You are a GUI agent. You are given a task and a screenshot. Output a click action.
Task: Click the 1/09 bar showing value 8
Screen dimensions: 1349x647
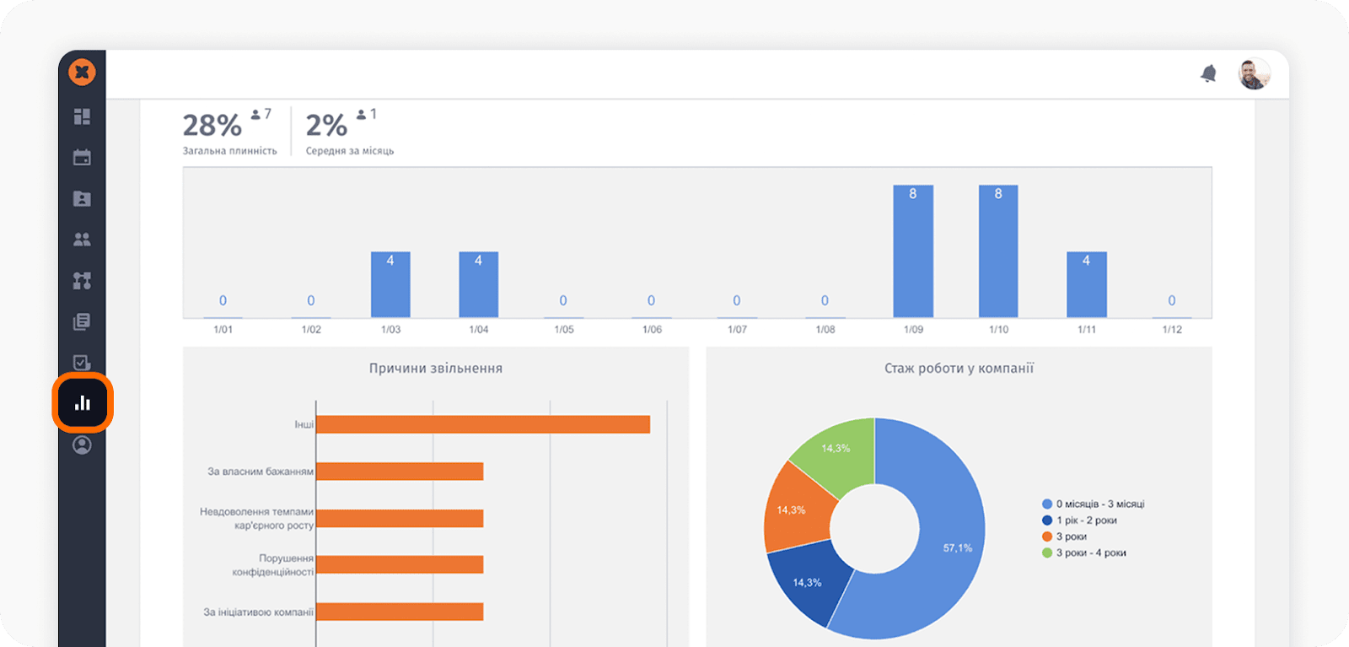pyautogui.click(x=913, y=251)
